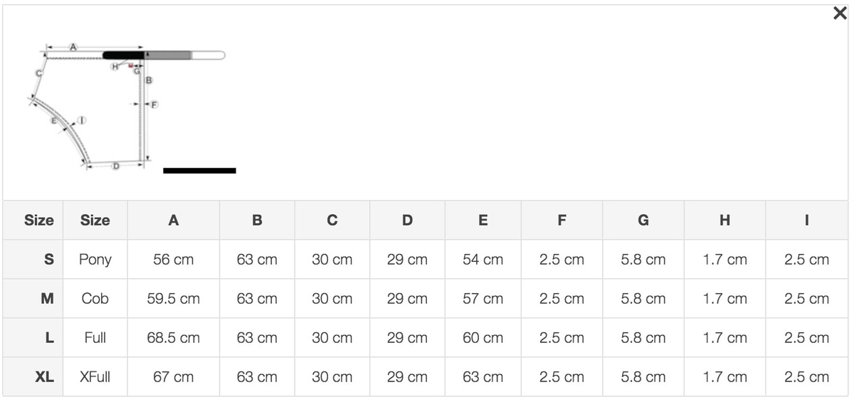
Task: Click the 67 cm cell in XFull row
Action: coord(173,377)
